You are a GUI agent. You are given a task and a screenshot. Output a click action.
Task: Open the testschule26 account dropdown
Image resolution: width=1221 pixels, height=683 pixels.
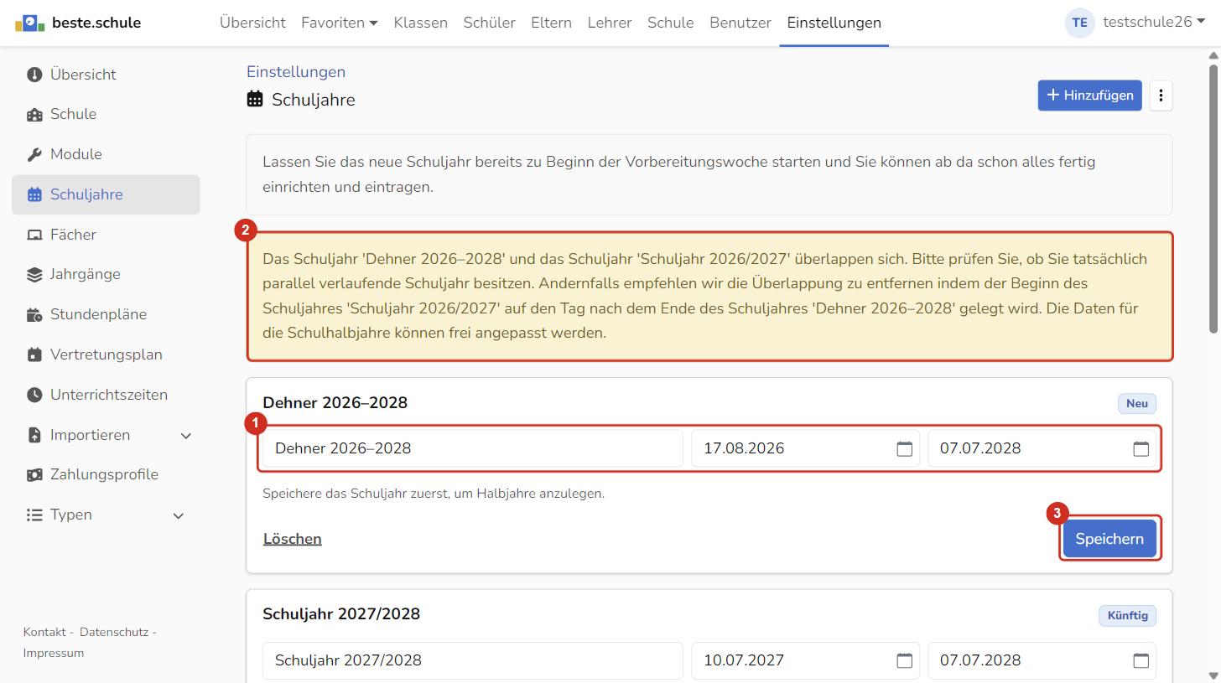tap(1154, 22)
